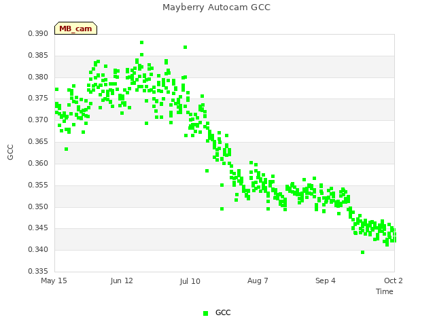This screenshot has height=326, width=435.
Task: Click the Jun 12 x-axis label
Action: [122, 280]
